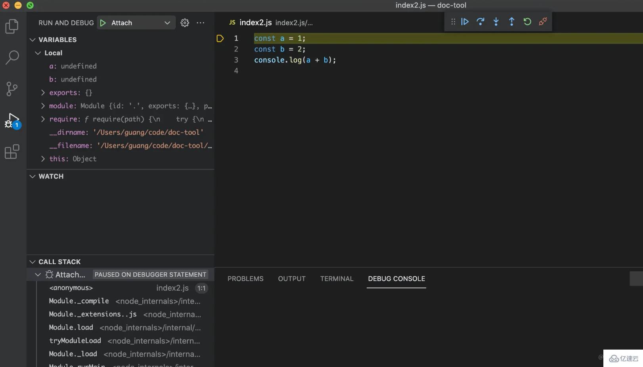The image size is (643, 367).
Task: Click code line 'const b = 2;'
Action: [280, 49]
